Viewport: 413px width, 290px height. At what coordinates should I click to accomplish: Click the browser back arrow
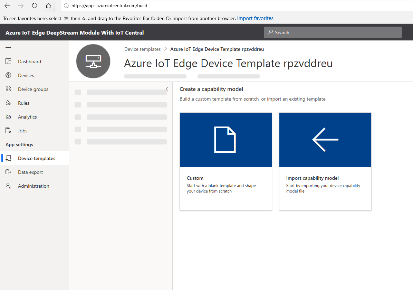point(7,6)
